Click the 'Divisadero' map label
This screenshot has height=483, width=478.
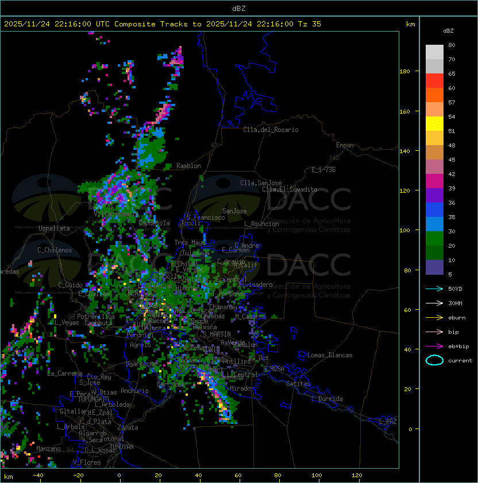pos(255,285)
